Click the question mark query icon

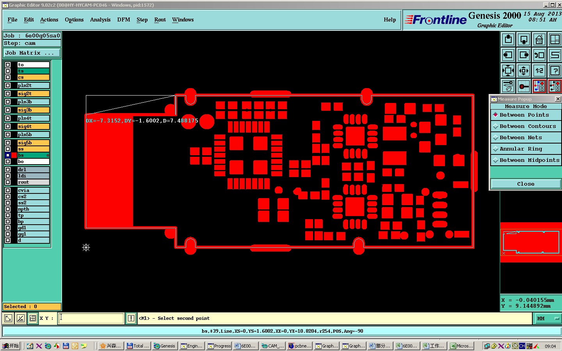coord(555,71)
